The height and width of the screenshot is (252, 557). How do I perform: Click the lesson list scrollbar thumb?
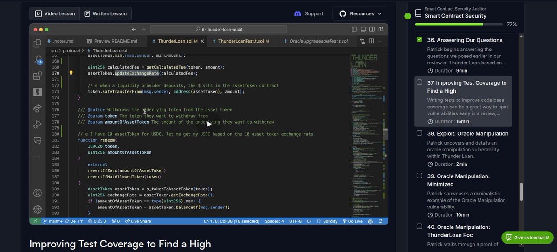(521, 192)
